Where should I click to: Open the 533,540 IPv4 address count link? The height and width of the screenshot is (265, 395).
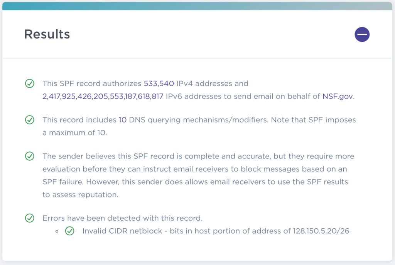(159, 83)
